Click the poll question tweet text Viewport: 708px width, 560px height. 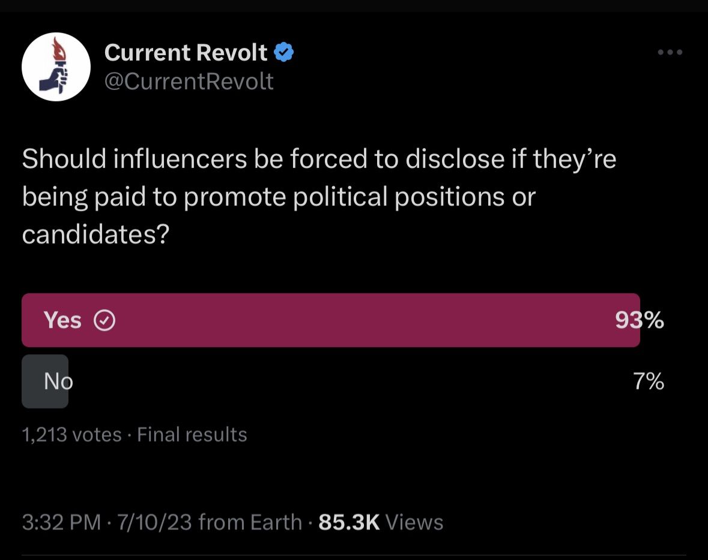pyautogui.click(x=318, y=197)
